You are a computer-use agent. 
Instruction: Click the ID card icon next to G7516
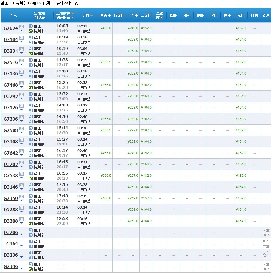(x=22, y=60)
